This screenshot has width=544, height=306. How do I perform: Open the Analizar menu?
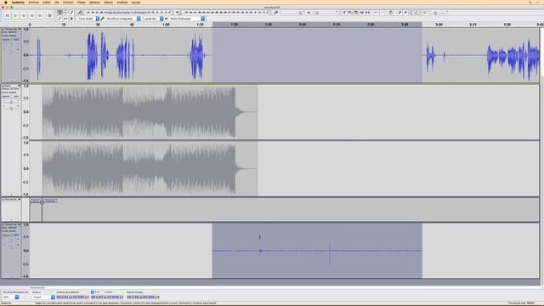tap(122, 2)
